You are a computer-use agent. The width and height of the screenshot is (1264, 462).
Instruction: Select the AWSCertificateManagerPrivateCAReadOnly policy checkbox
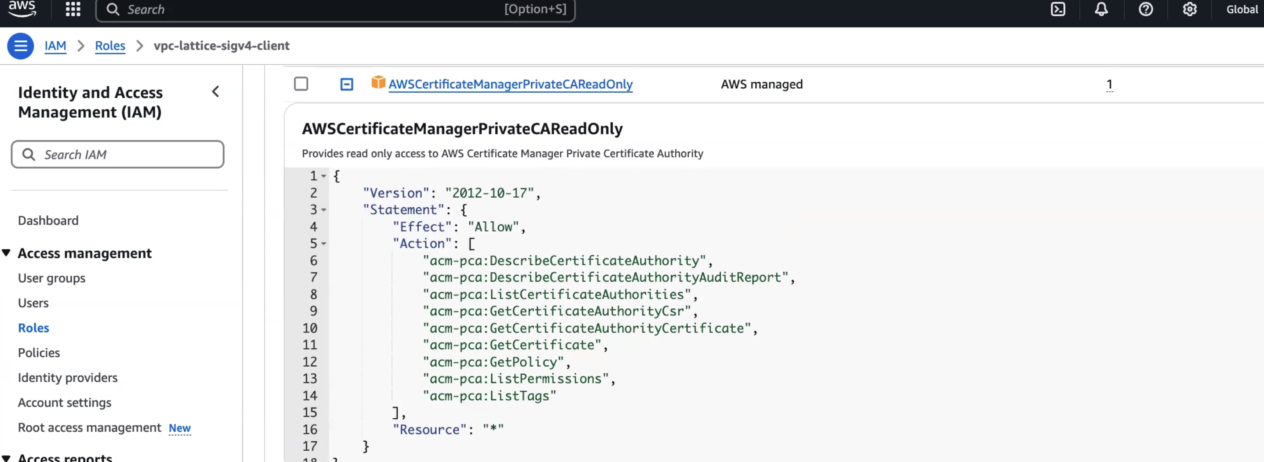tap(301, 84)
